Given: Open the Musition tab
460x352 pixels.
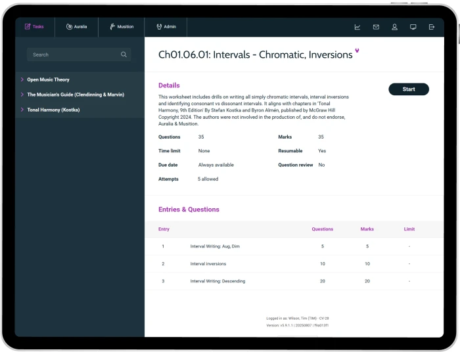Looking at the screenshot, I should pyautogui.click(x=122, y=27).
